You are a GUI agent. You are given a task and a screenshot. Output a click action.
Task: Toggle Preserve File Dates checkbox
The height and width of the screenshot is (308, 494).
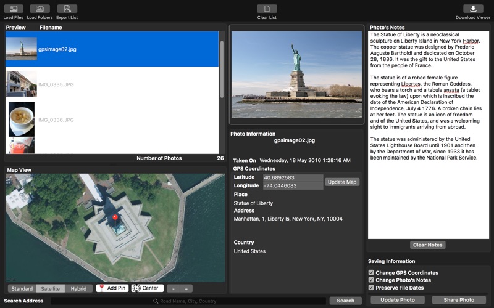click(x=371, y=287)
